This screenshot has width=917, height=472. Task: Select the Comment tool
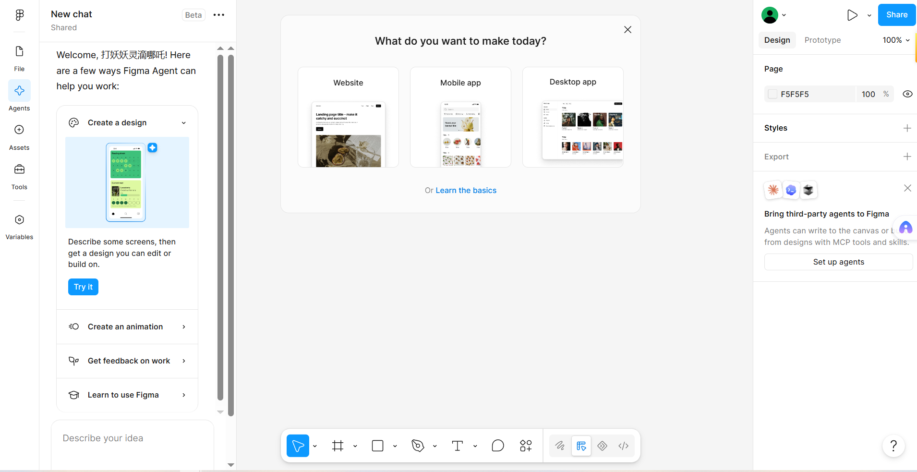point(498,446)
